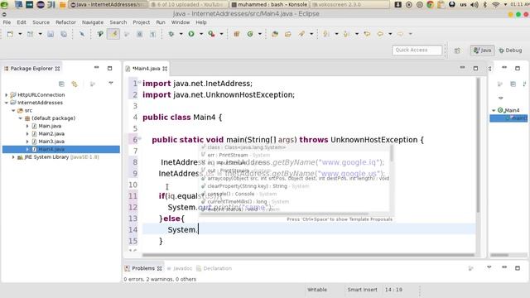Switch to the Debug perspective

pos(510,50)
